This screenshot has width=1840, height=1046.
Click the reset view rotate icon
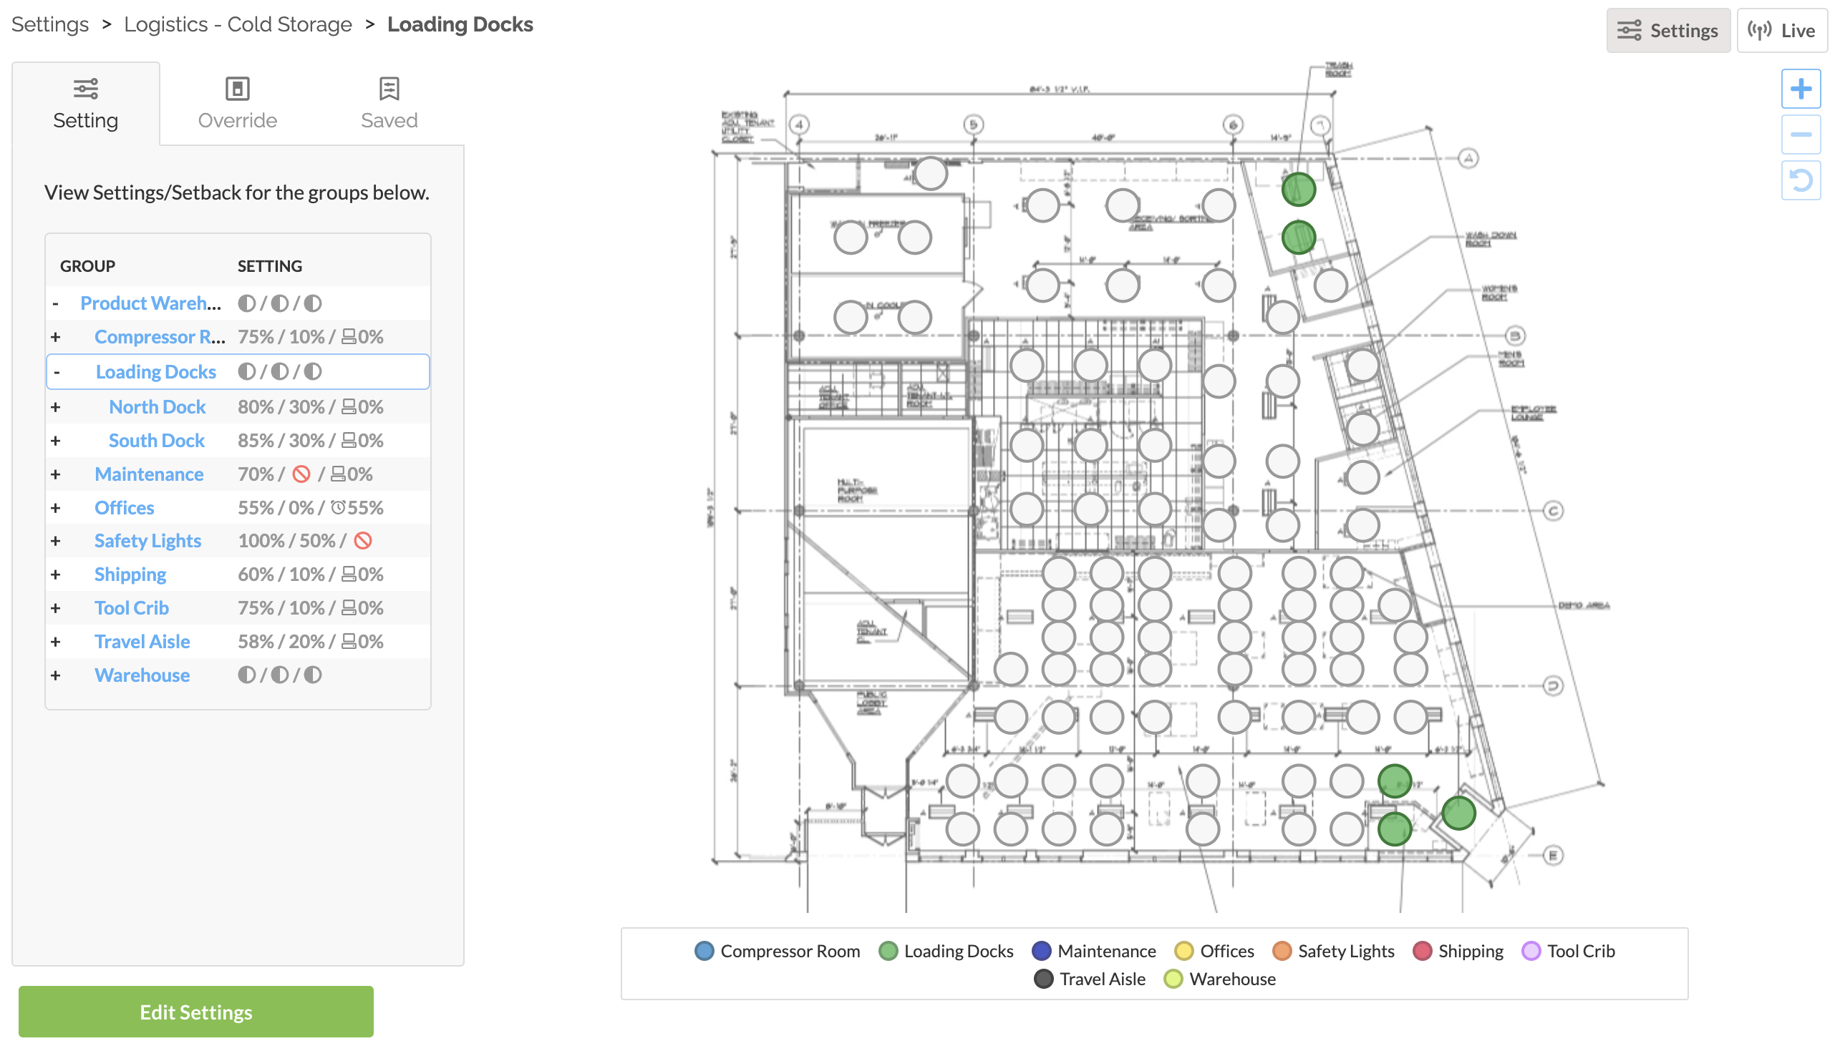(x=1800, y=180)
